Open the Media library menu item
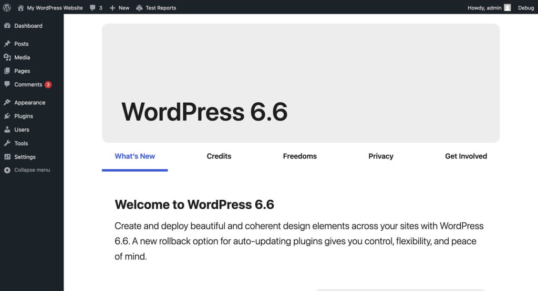This screenshot has width=538, height=291. (22, 57)
